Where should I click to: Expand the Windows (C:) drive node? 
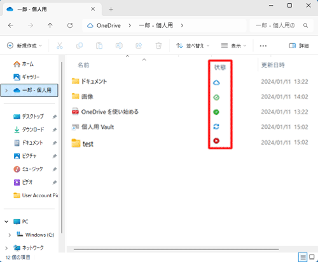pyautogui.click(x=10, y=235)
